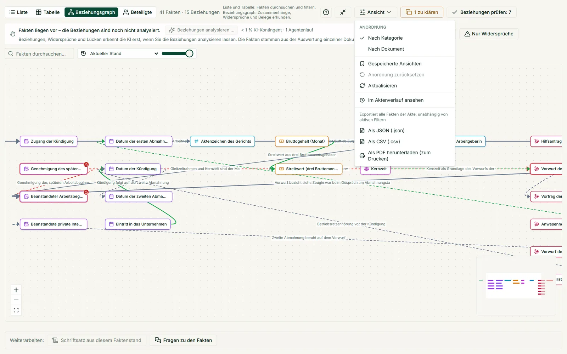Select the Nach Kategorie arrangement option
The width and height of the screenshot is (567, 354).
[x=405, y=38]
